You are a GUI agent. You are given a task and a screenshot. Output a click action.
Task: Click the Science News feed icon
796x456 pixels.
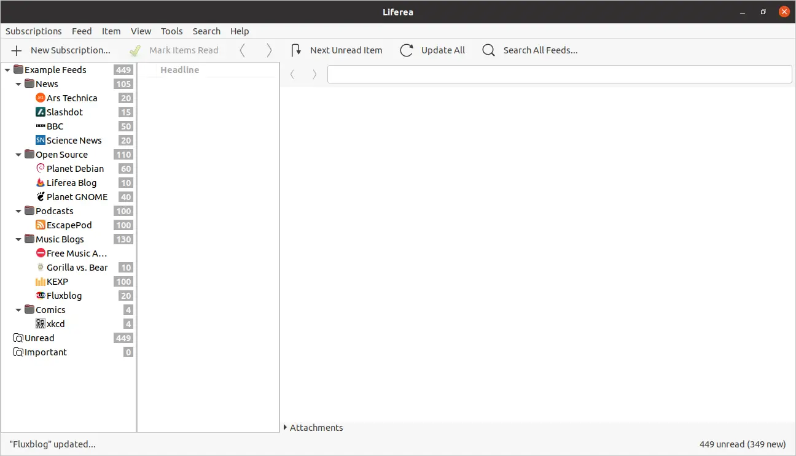pos(41,141)
